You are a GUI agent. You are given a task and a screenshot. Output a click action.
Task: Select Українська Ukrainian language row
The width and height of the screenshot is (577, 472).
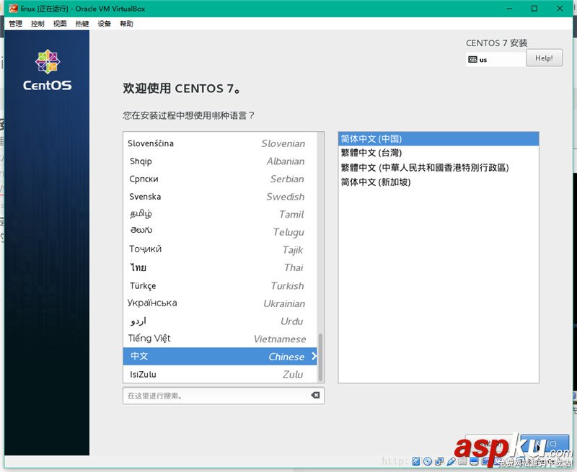tap(220, 303)
